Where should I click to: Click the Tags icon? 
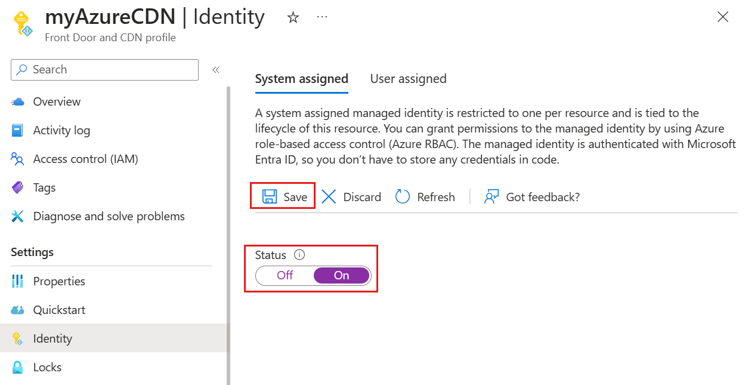[18, 187]
